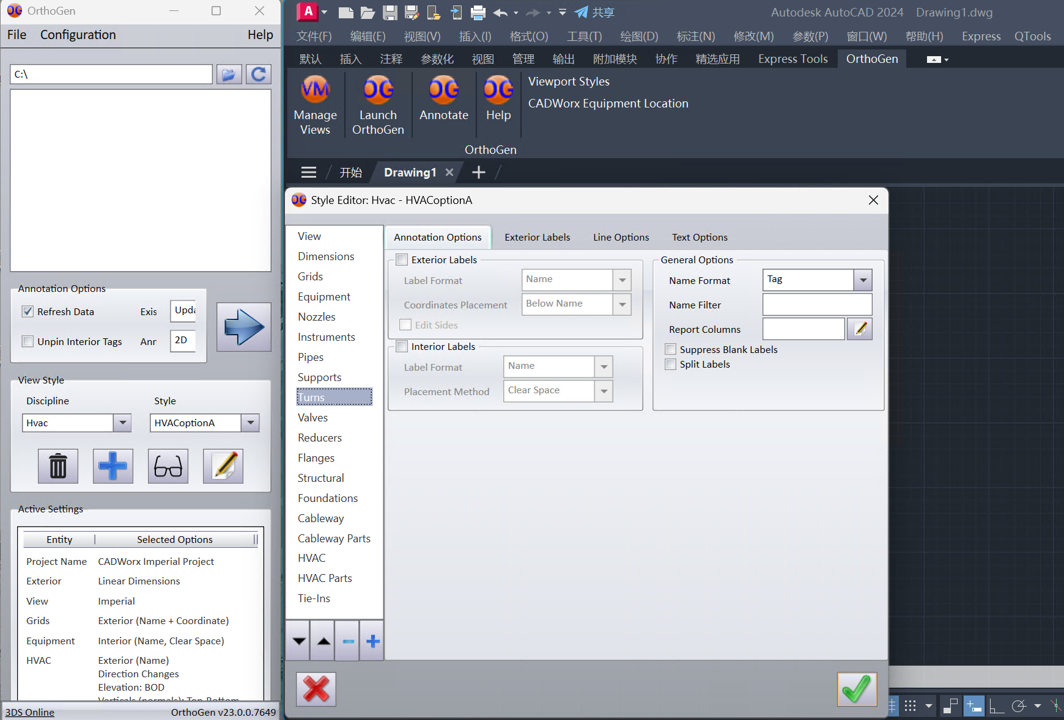
Task: Click Viewport Styles button
Action: (x=569, y=81)
